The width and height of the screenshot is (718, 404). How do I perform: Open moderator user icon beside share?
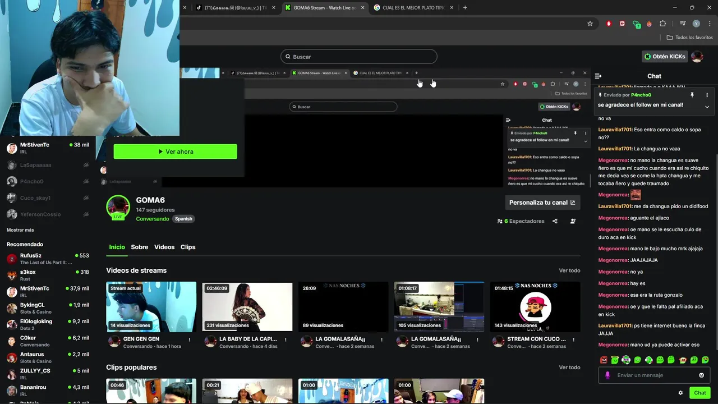[x=573, y=221]
